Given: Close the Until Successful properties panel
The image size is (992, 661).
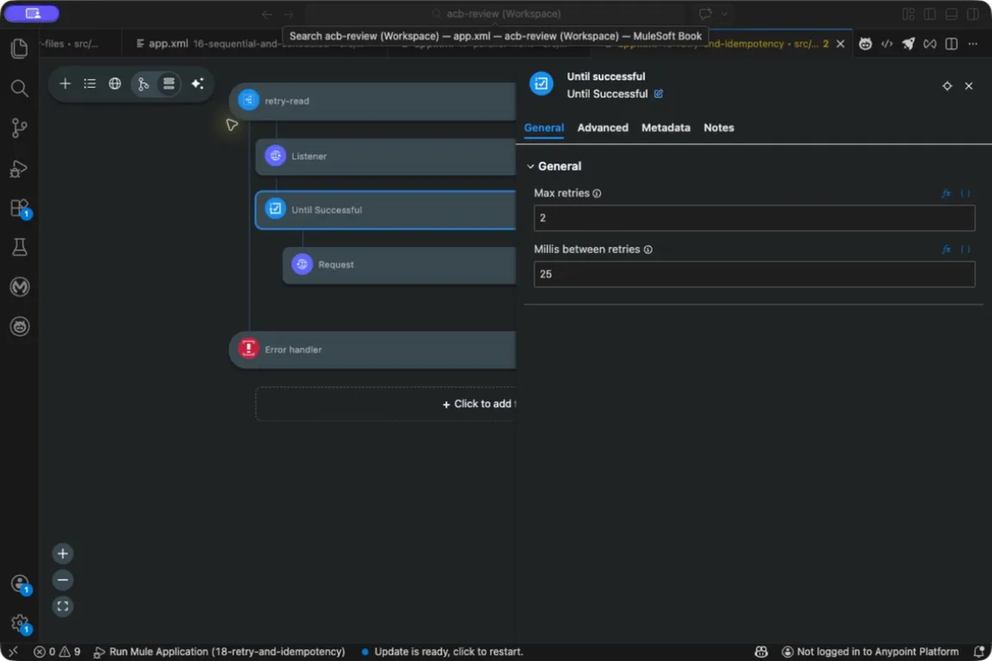Looking at the screenshot, I should (x=969, y=86).
